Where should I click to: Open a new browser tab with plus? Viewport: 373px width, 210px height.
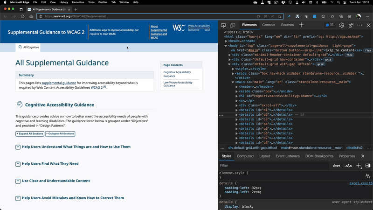tap(76, 9)
